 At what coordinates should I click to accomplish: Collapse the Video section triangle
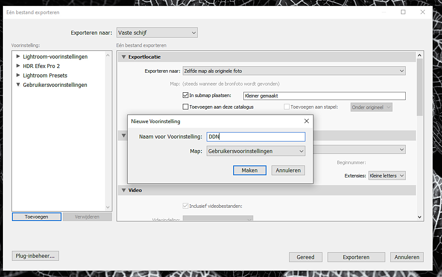point(124,190)
